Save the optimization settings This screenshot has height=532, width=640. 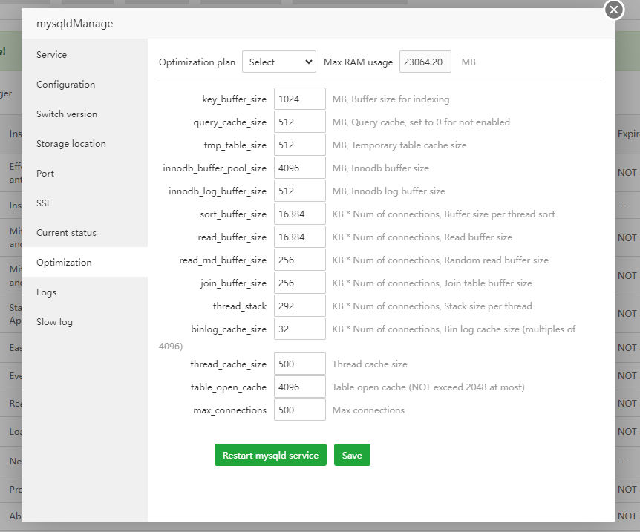(352, 455)
